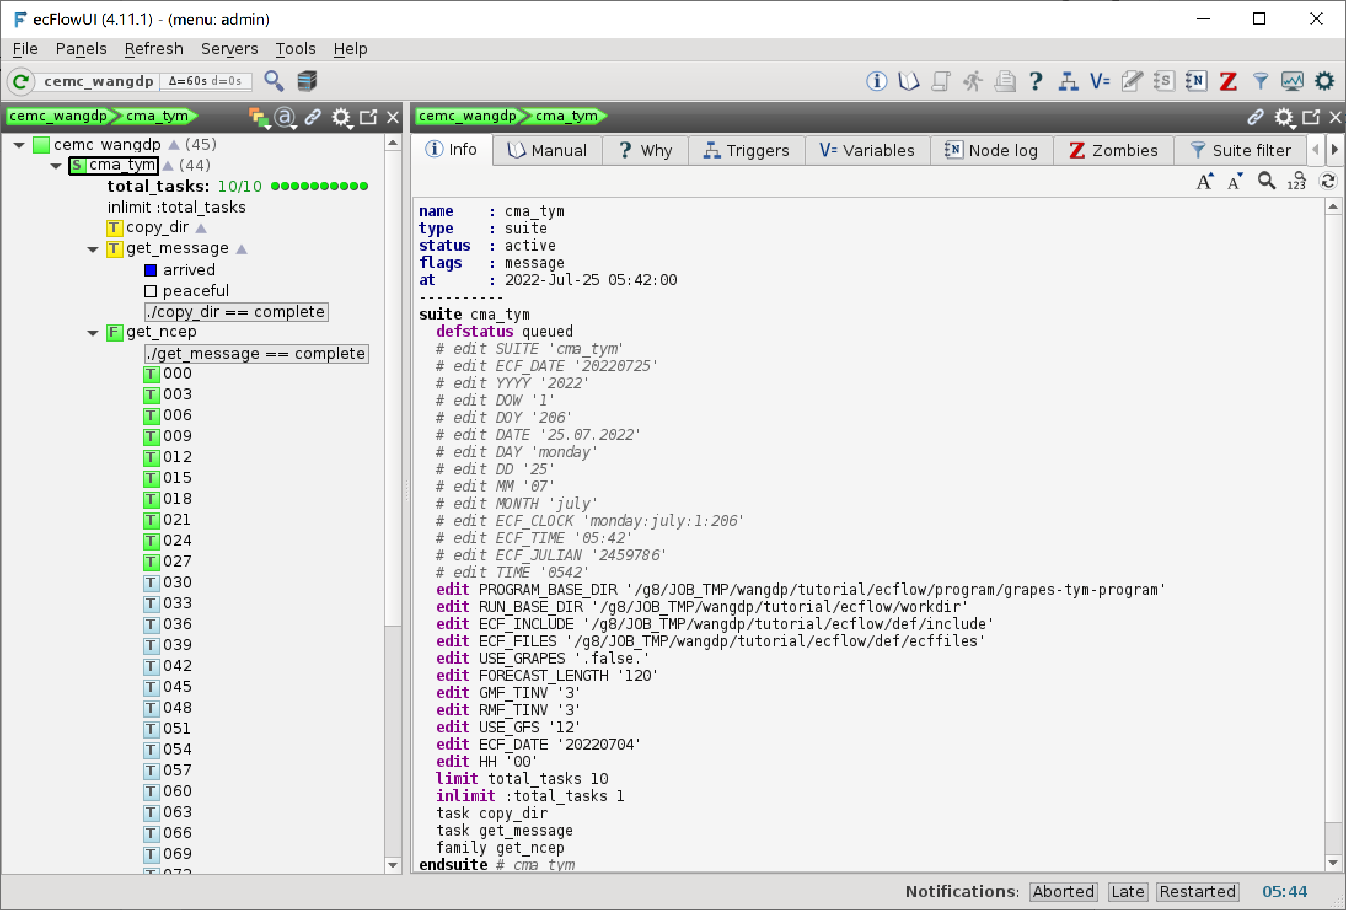Open the Suite filter funnel toolbar icon
The height and width of the screenshot is (910, 1346).
(x=1261, y=81)
